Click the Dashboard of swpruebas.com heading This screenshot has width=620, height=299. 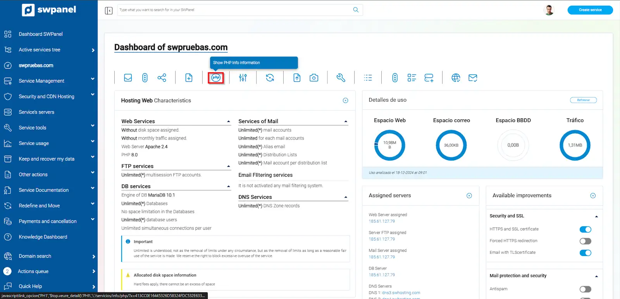point(171,47)
